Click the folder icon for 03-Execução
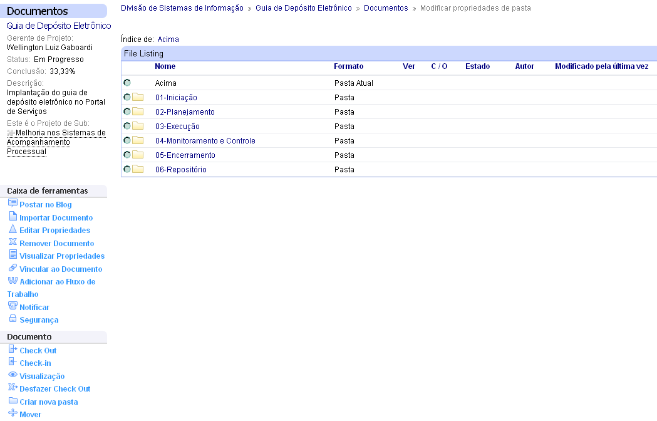This screenshot has width=657, height=421. point(138,126)
